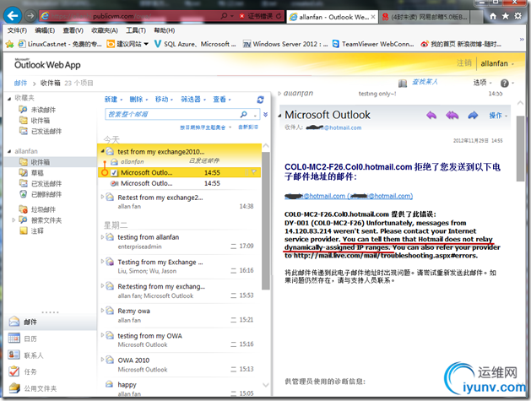
Task: Open the Edit (编辑) menu
Action: pos(45,30)
